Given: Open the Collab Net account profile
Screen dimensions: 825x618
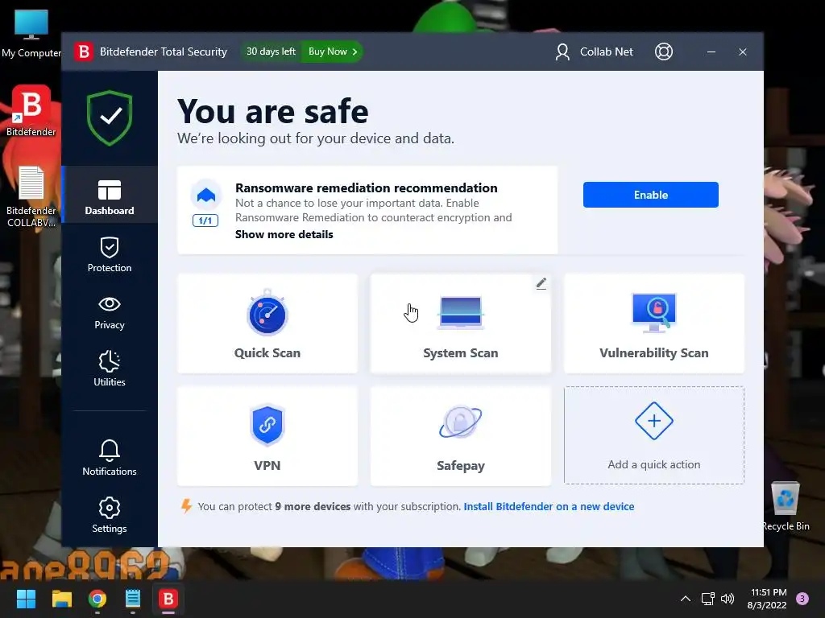Looking at the screenshot, I should [x=594, y=51].
